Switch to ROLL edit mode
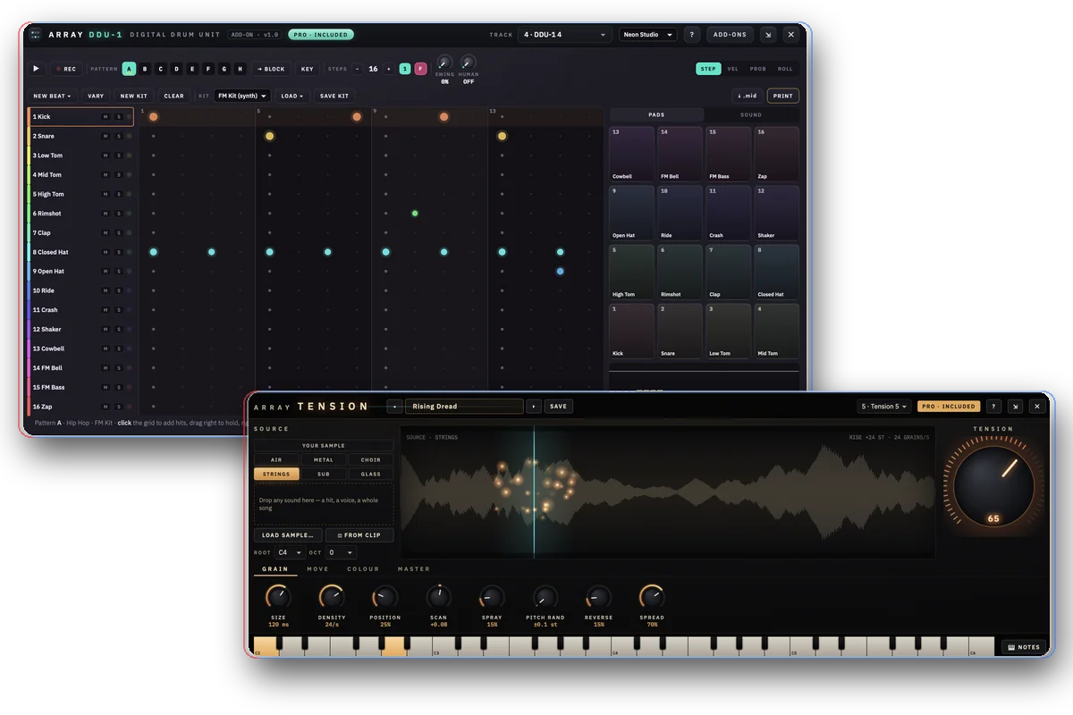The image size is (1073, 715). 785,69
